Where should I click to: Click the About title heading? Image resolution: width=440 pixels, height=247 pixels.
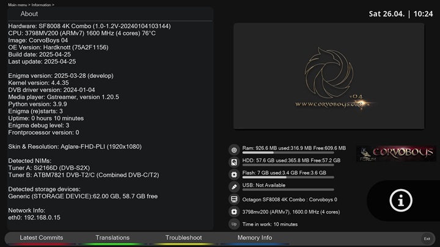29,13
